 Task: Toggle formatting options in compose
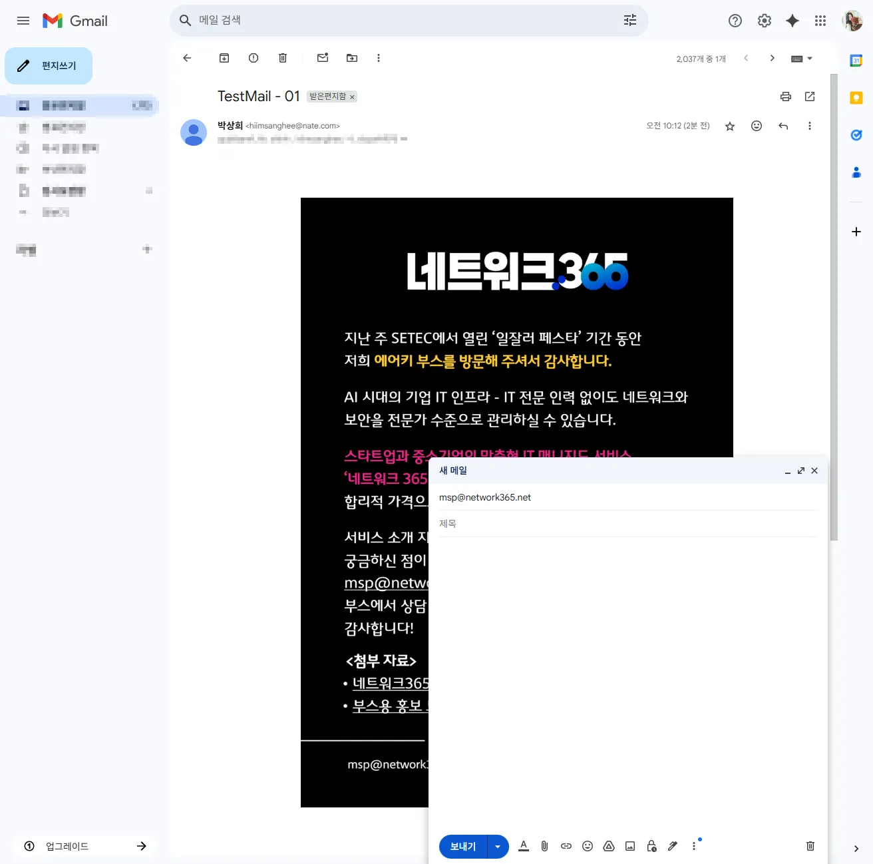524,846
